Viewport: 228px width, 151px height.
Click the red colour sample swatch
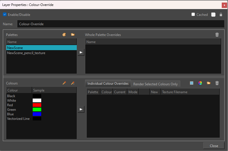pos(37,105)
